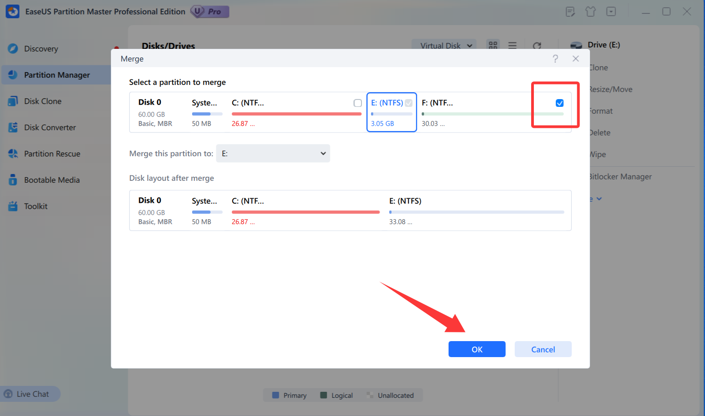Click the Disk Clone sidebar icon
This screenshot has width=705, height=416.
click(x=13, y=101)
